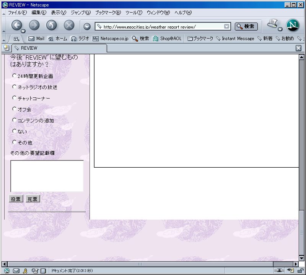Click the horizontal scrollbar right arrow

pos(296,264)
